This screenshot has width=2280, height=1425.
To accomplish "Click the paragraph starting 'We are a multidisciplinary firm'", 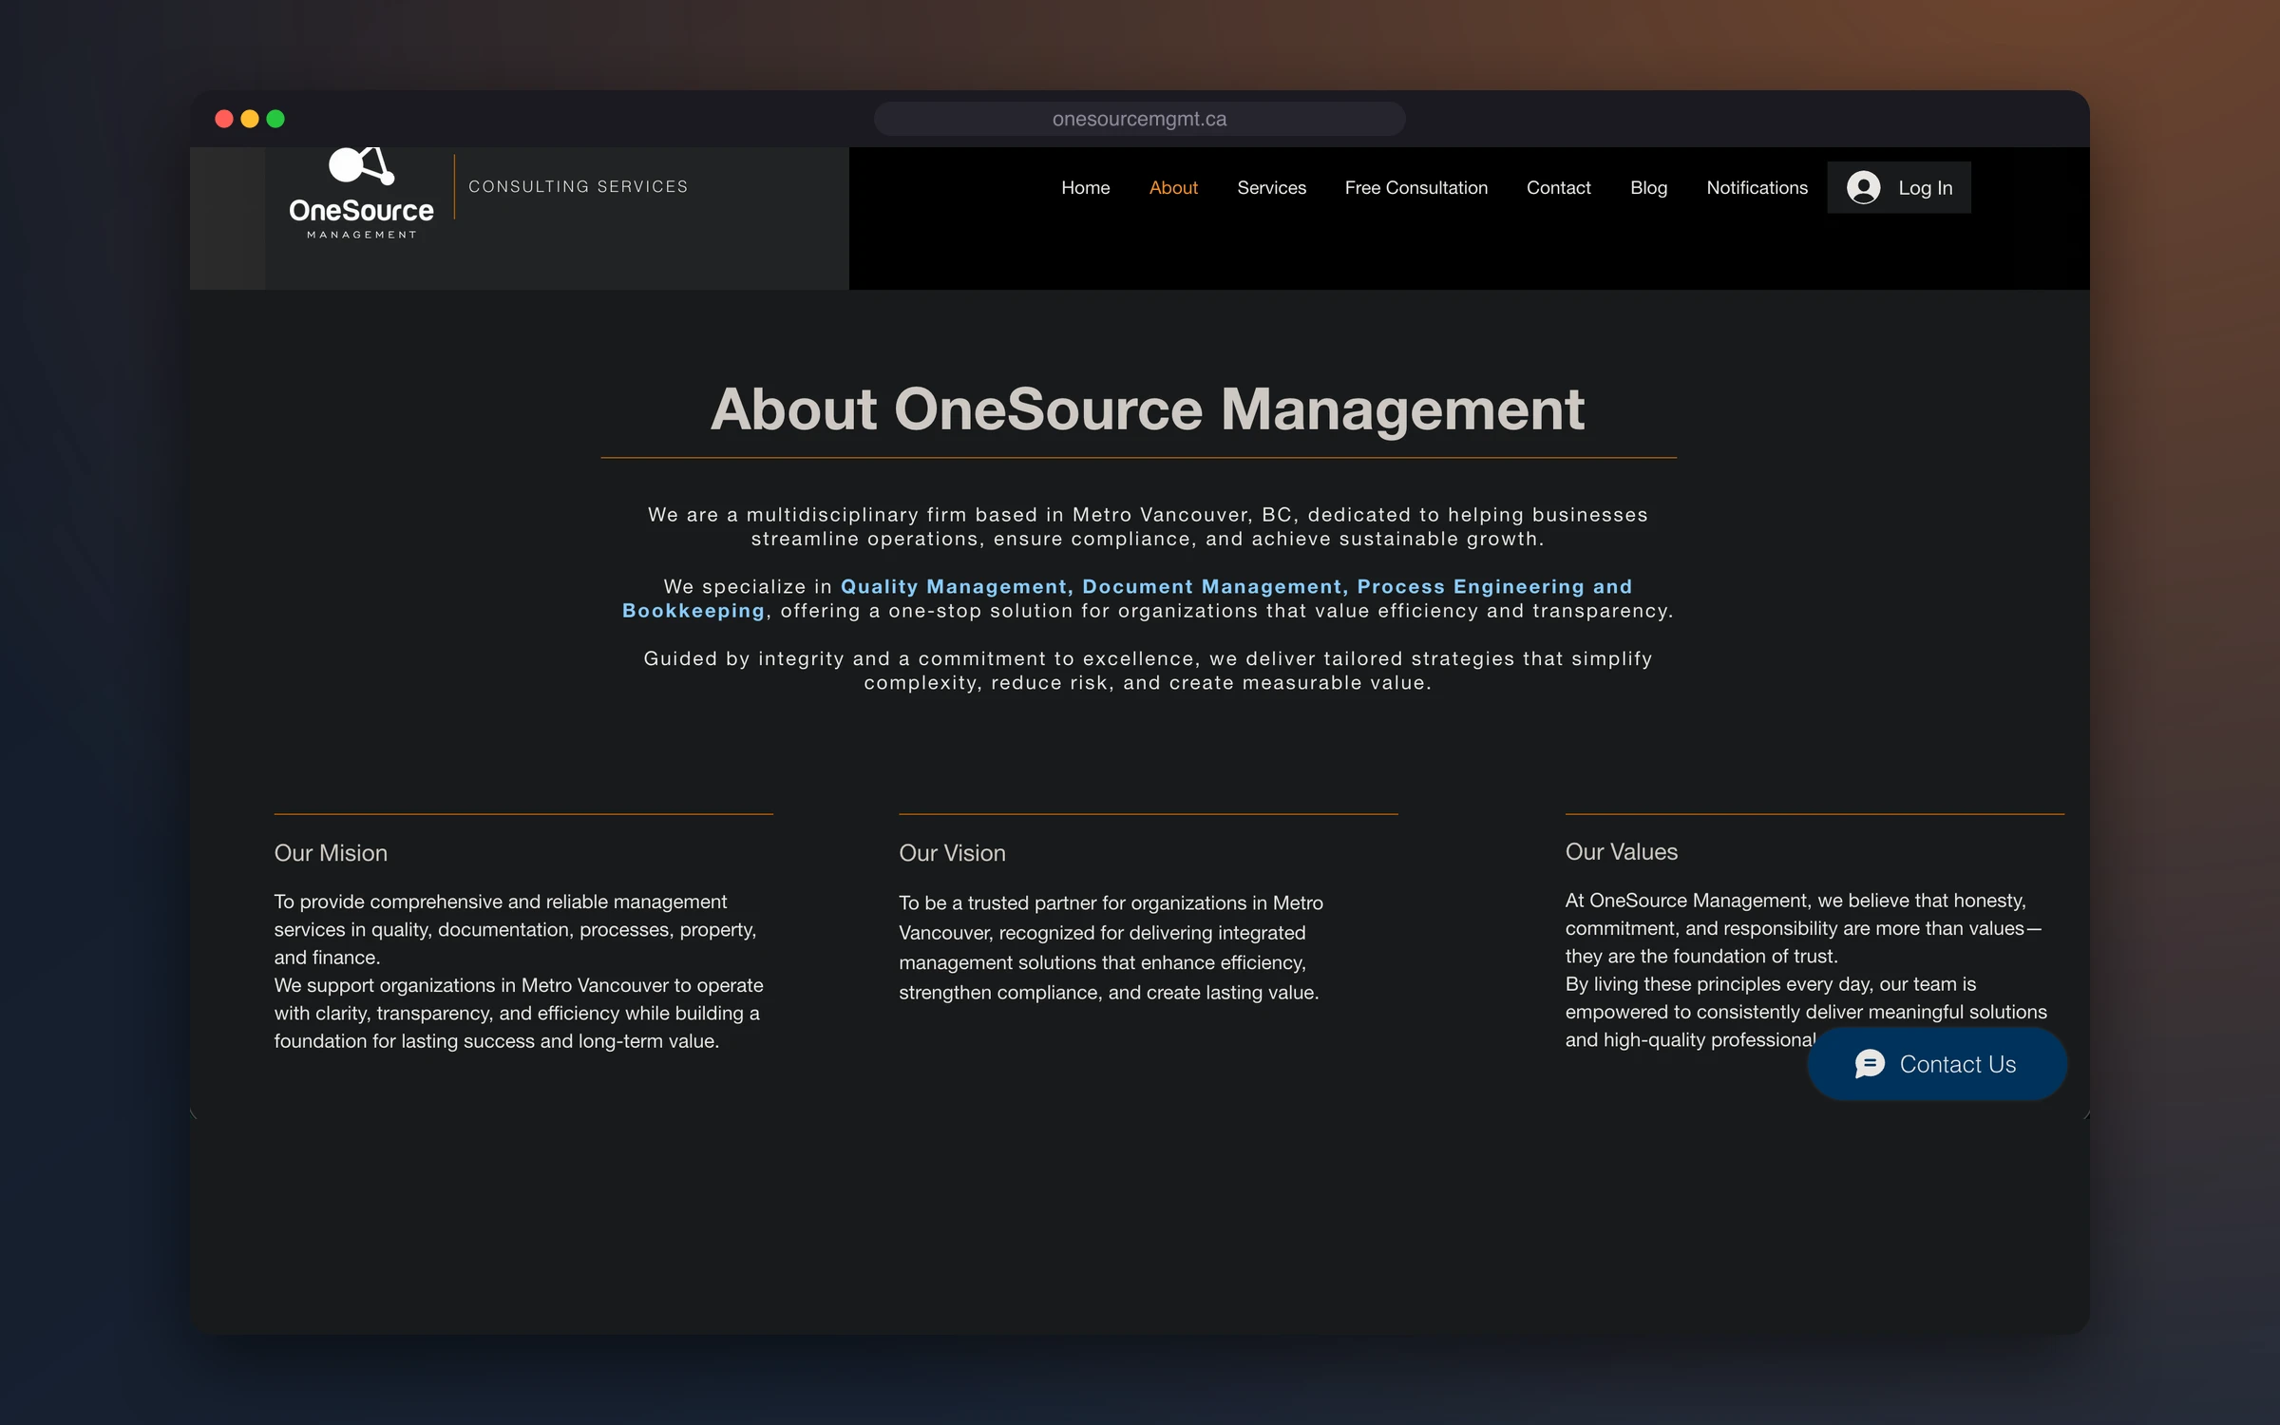I will 1148,526.
